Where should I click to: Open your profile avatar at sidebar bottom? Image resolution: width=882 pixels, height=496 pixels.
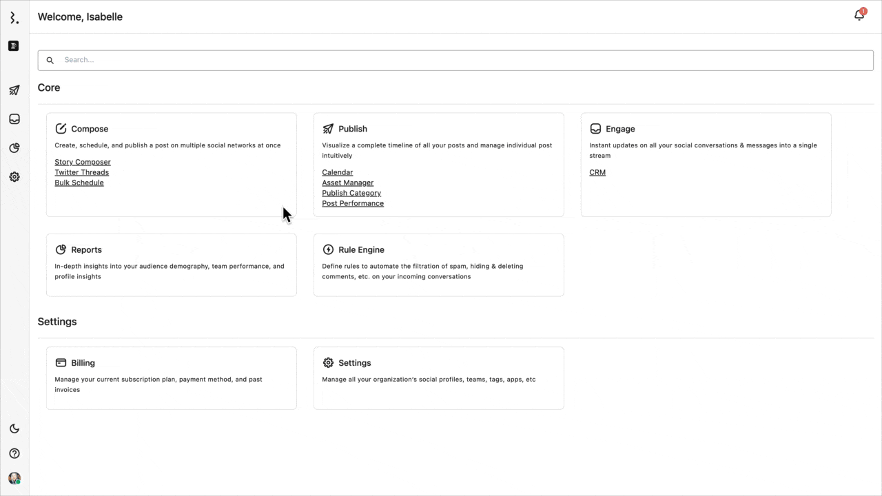14,478
